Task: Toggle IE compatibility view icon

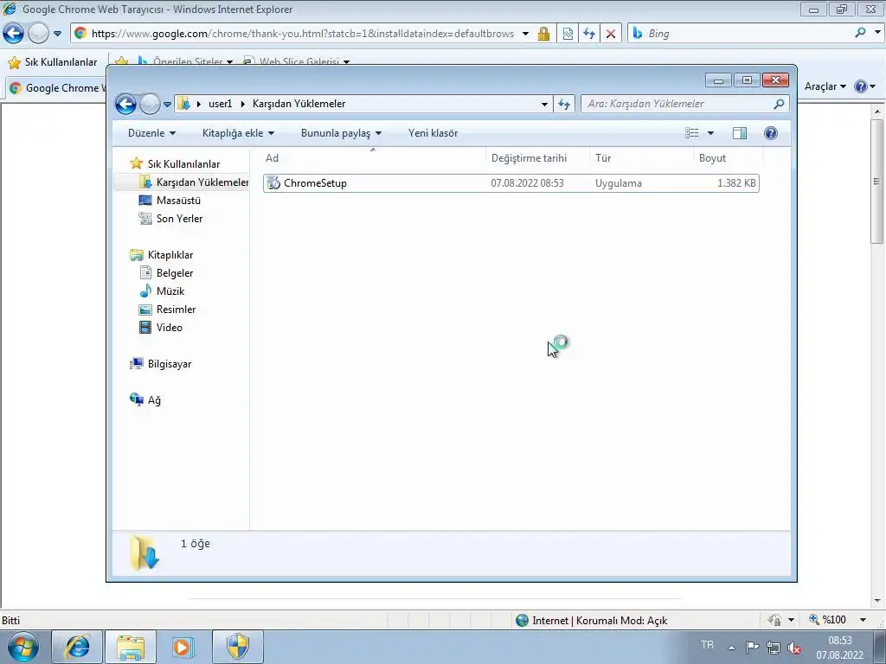Action: tap(568, 34)
